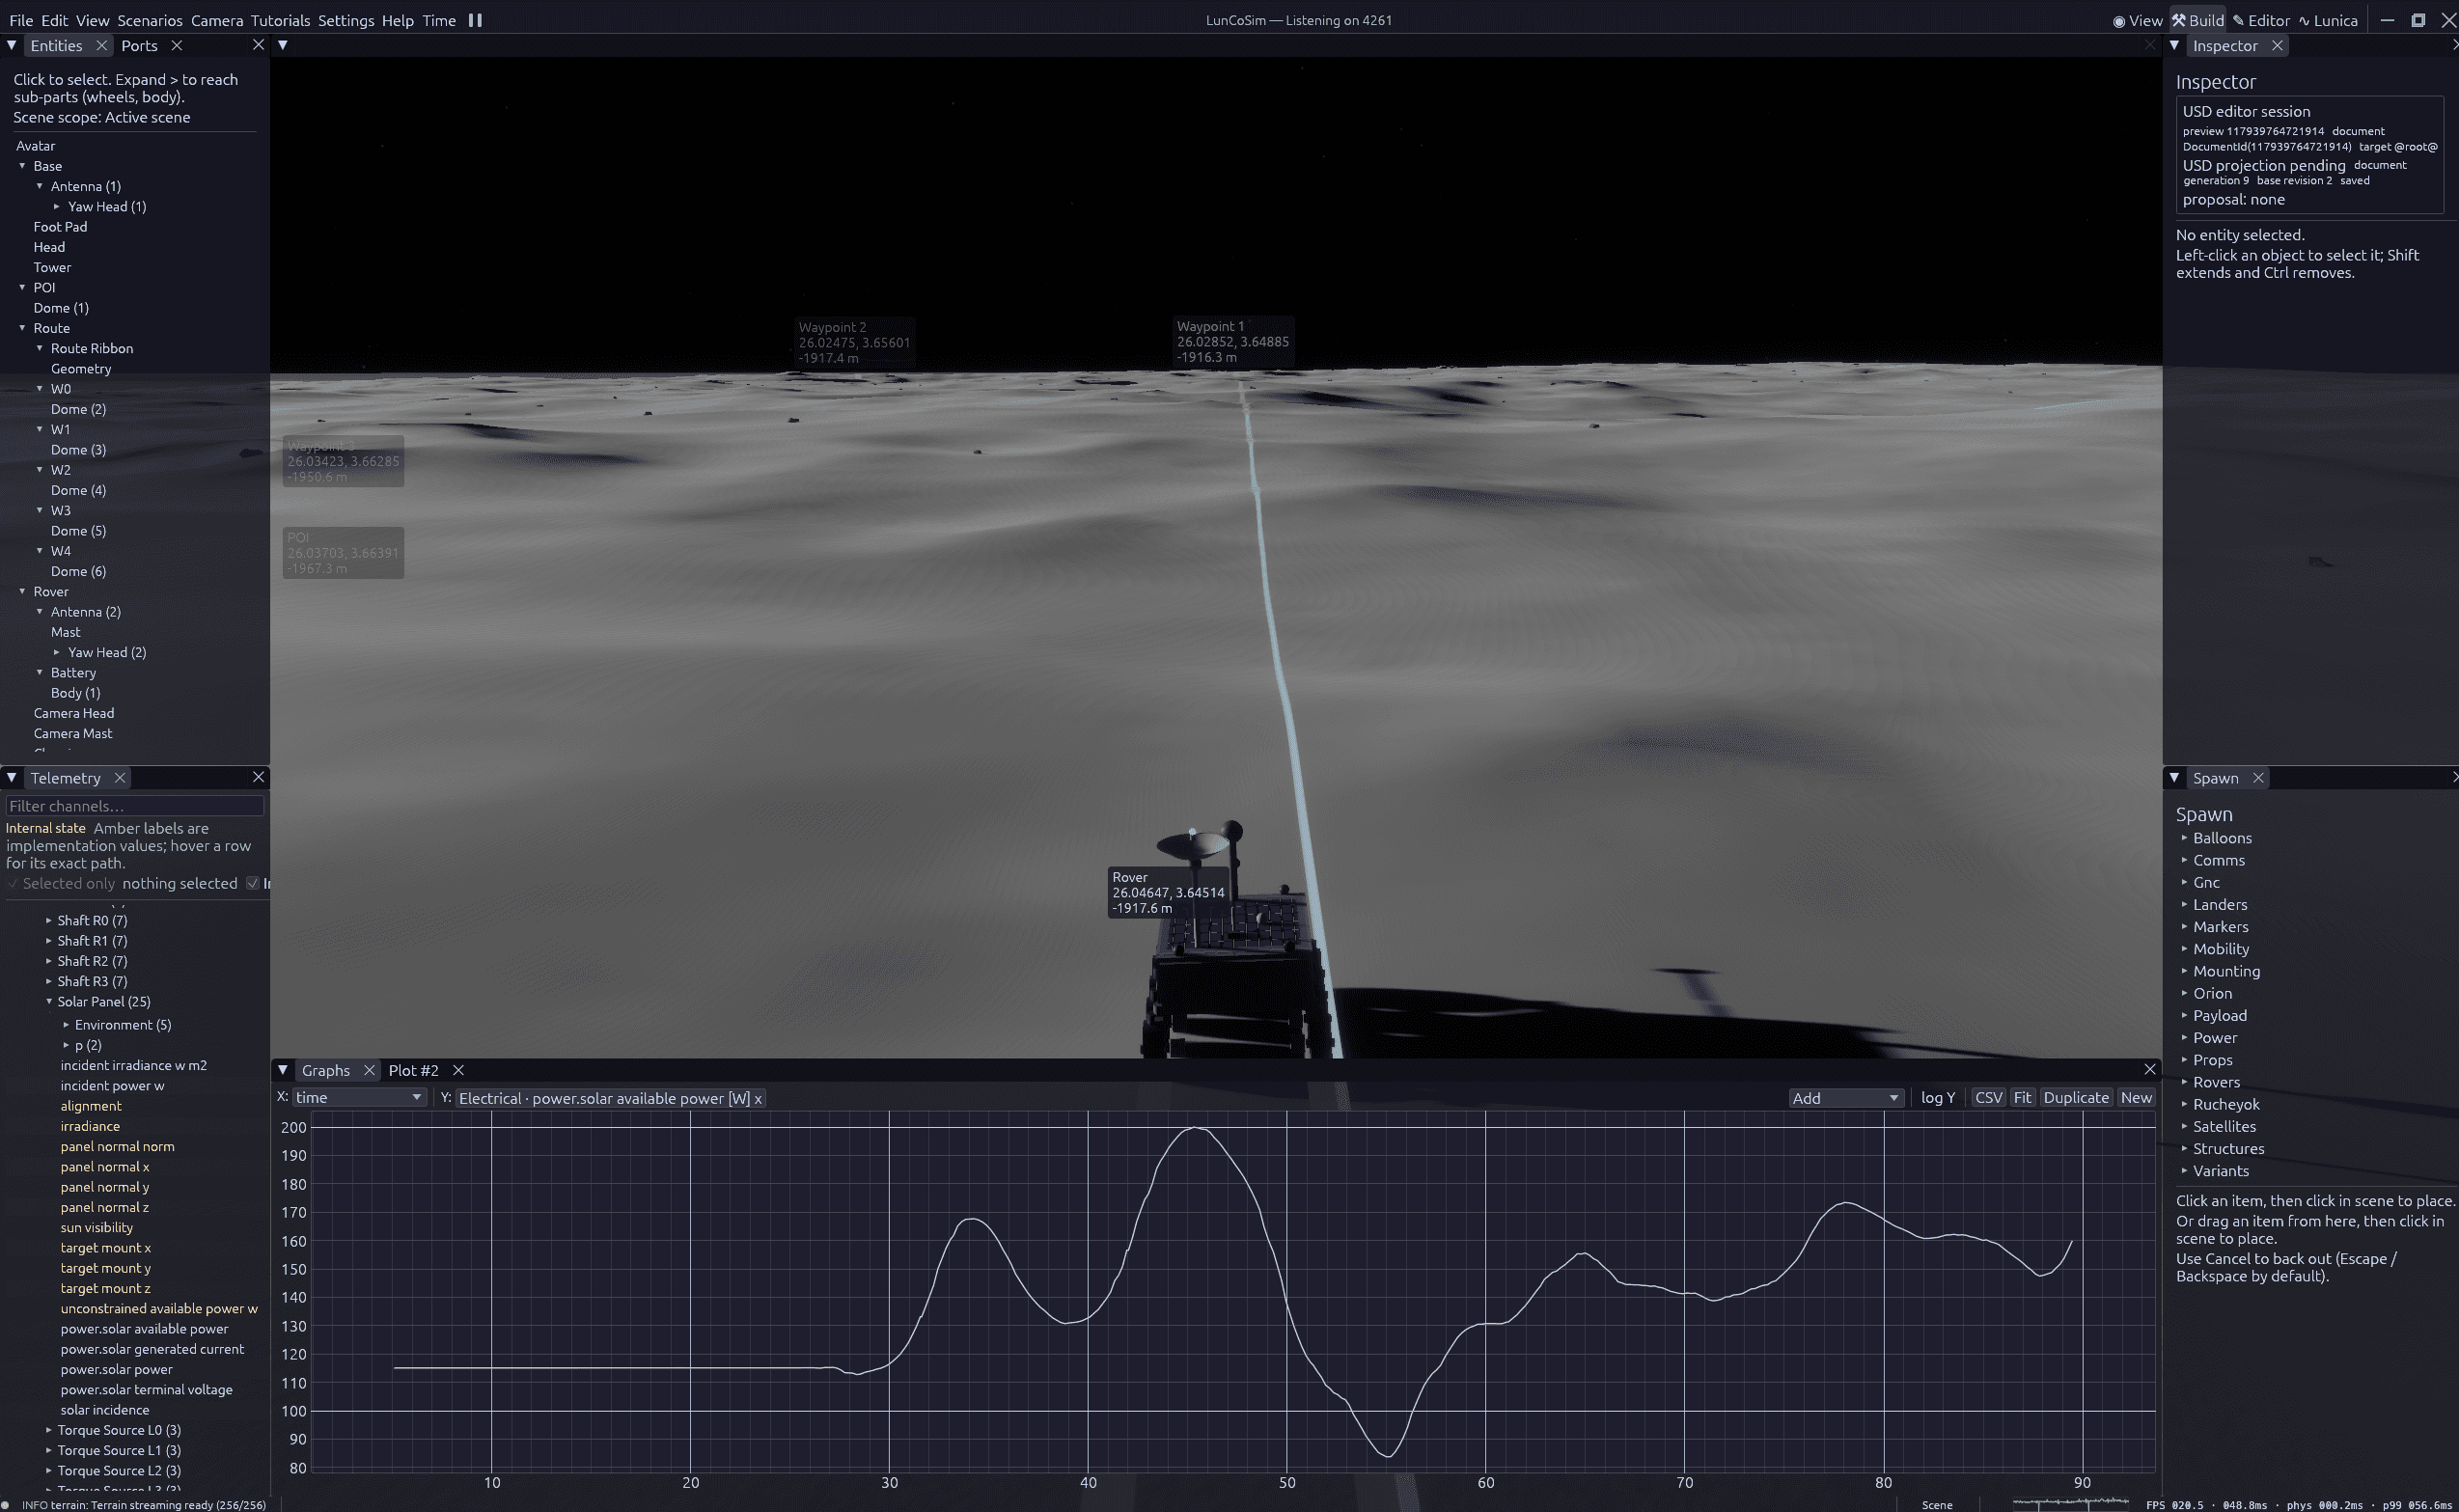This screenshot has width=2459, height=1512.
Task: Switch to the Plot #2 tab
Action: pos(413,1069)
